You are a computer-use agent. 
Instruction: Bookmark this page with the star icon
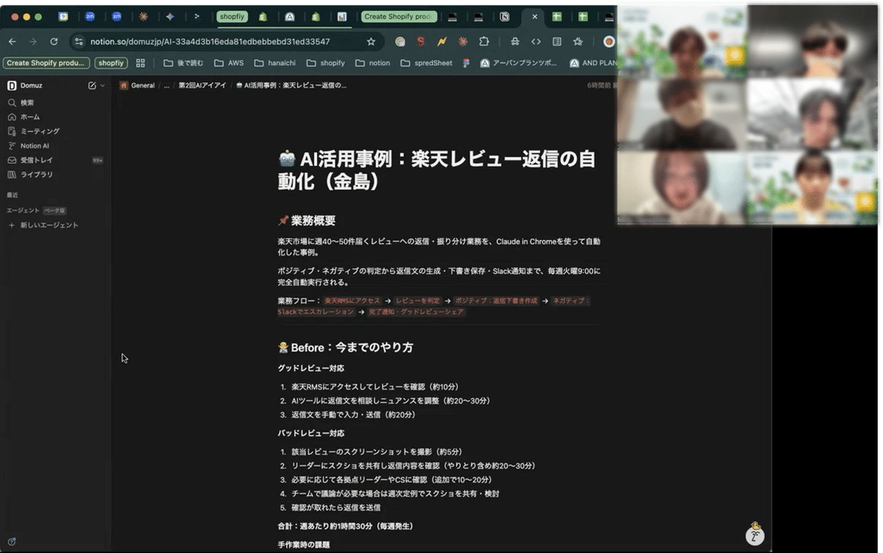[x=371, y=41]
